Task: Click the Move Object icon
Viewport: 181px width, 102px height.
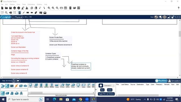Action: click(165, 17)
